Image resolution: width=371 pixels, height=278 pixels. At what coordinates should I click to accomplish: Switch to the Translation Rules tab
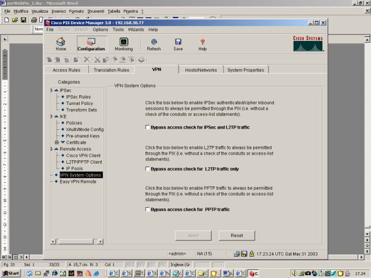(112, 70)
